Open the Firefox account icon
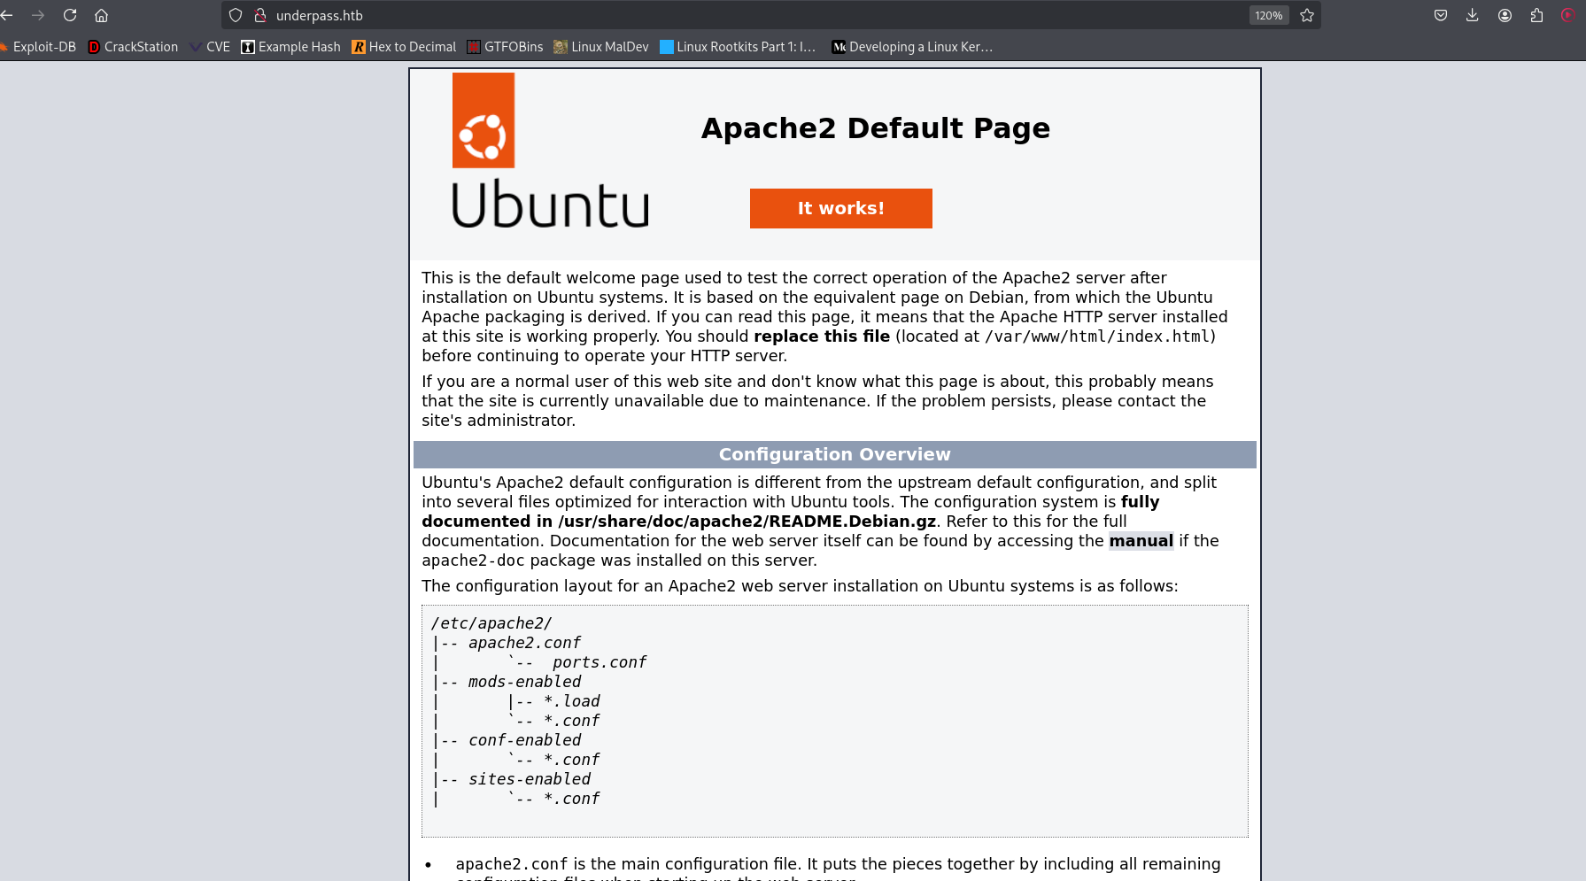1586x881 pixels. click(x=1505, y=15)
